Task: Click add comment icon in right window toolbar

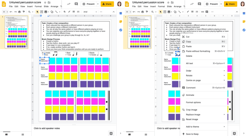Action: [x=207, y=12]
